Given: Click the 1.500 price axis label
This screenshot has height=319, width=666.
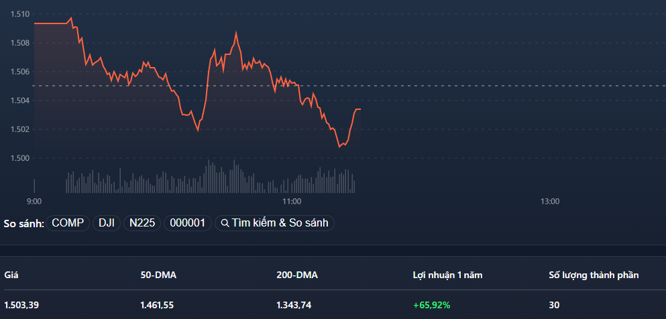Looking at the screenshot, I should [20, 158].
